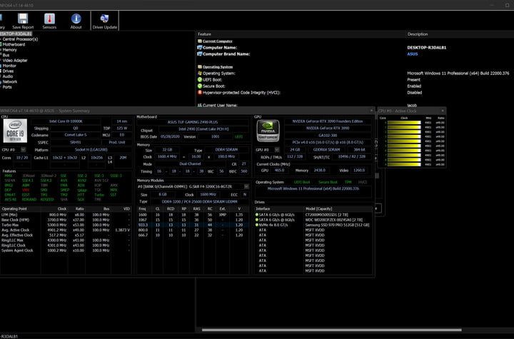Click the red HVCI status icon

pyautogui.click(x=200, y=93)
